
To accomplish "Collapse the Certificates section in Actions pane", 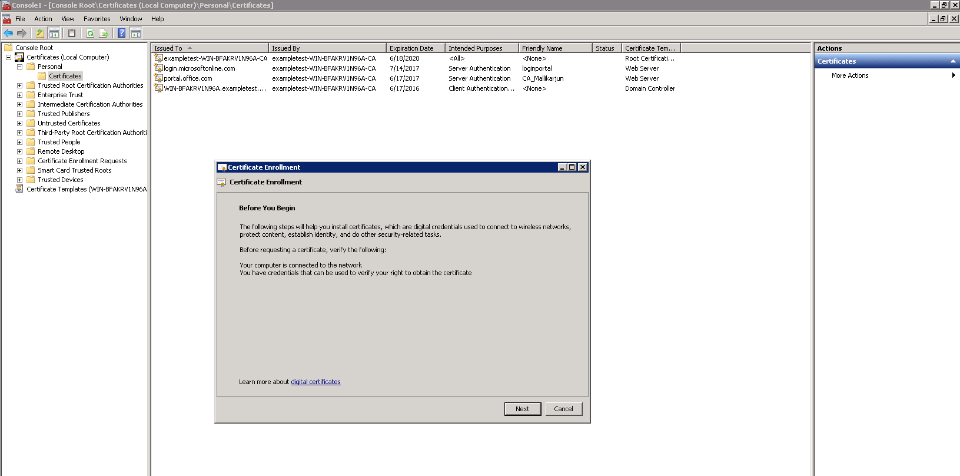I will (953, 61).
